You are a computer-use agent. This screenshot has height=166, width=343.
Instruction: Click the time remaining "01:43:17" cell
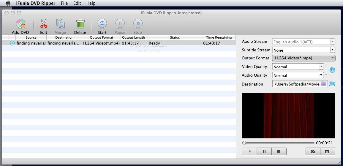[x=211, y=43]
